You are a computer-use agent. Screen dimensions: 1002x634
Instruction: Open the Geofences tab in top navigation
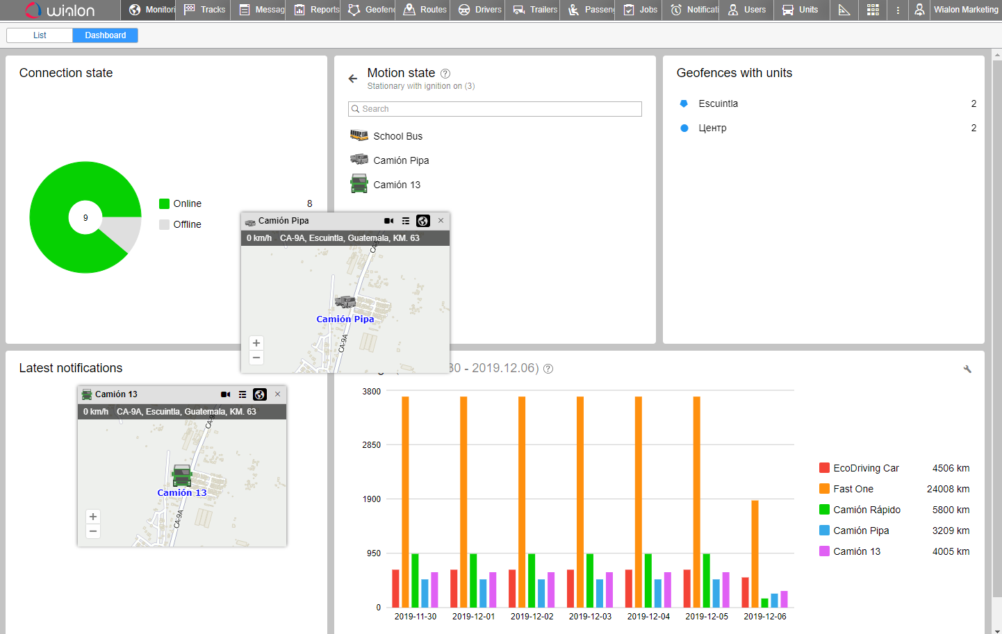[371, 10]
